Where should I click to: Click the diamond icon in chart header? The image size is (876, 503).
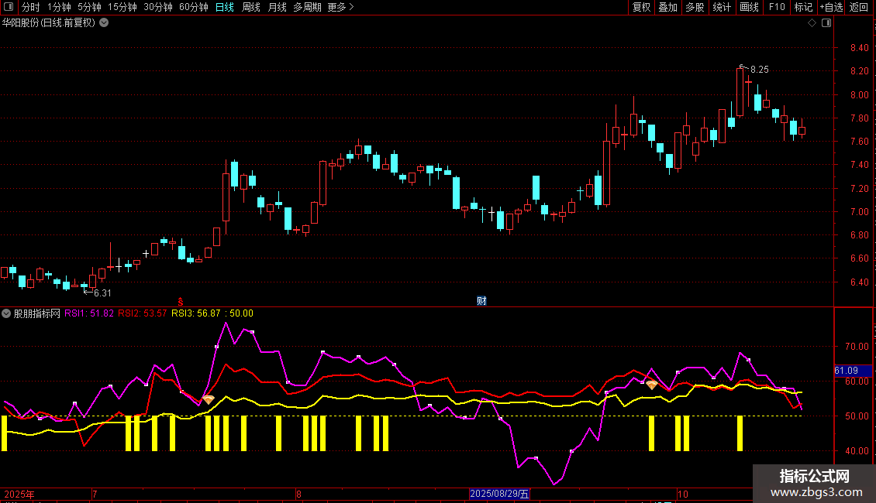pos(812,23)
